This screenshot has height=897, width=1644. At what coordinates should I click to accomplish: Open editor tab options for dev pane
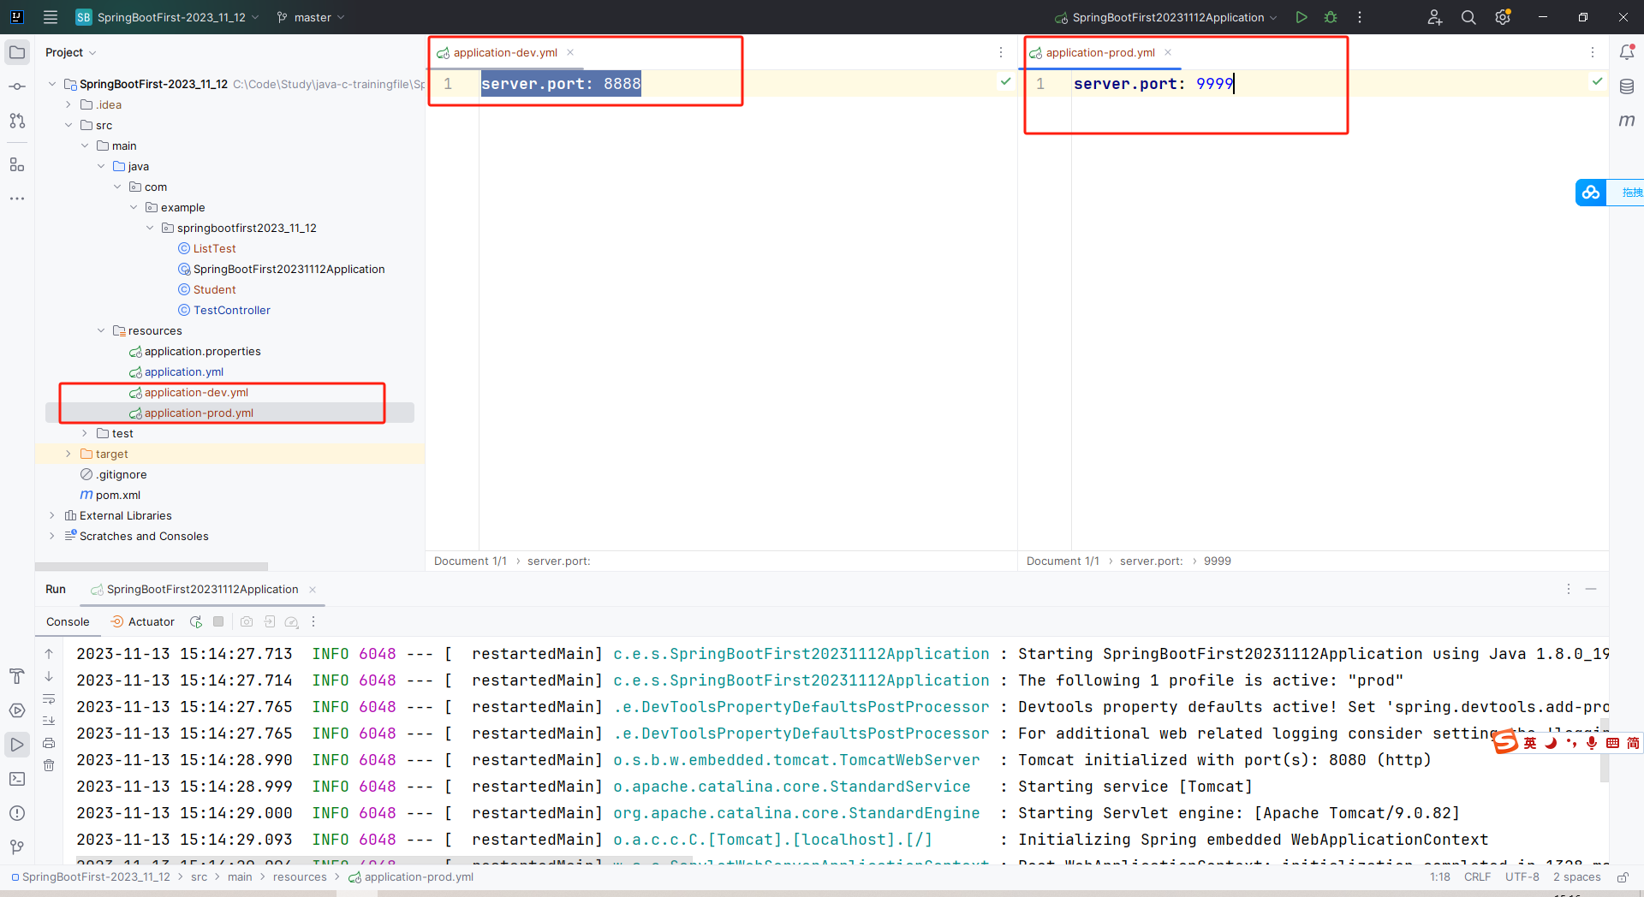[x=1001, y=52]
